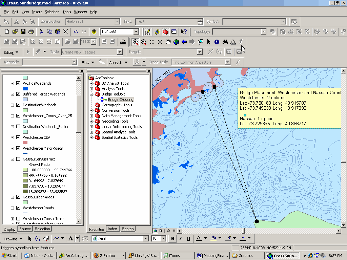The image size is (347, 260).
Task: Uncheck the WCTidalWetlands layer
Action: click(18, 83)
